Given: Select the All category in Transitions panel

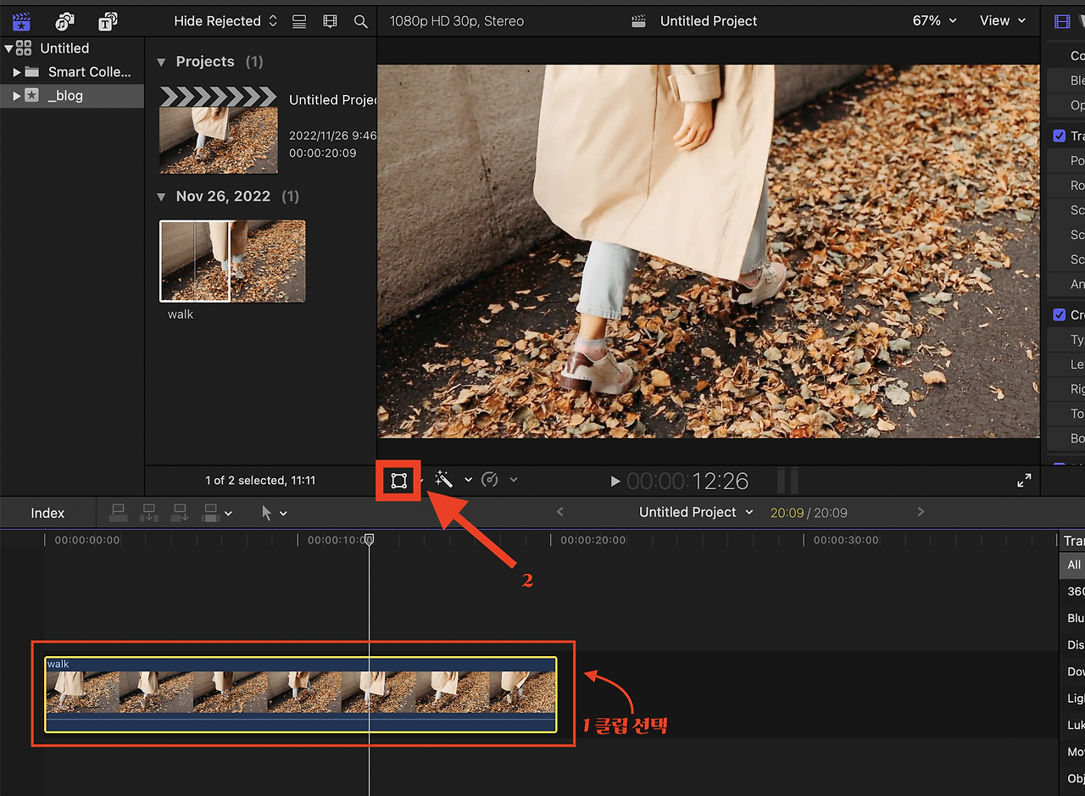Looking at the screenshot, I should (1071, 565).
